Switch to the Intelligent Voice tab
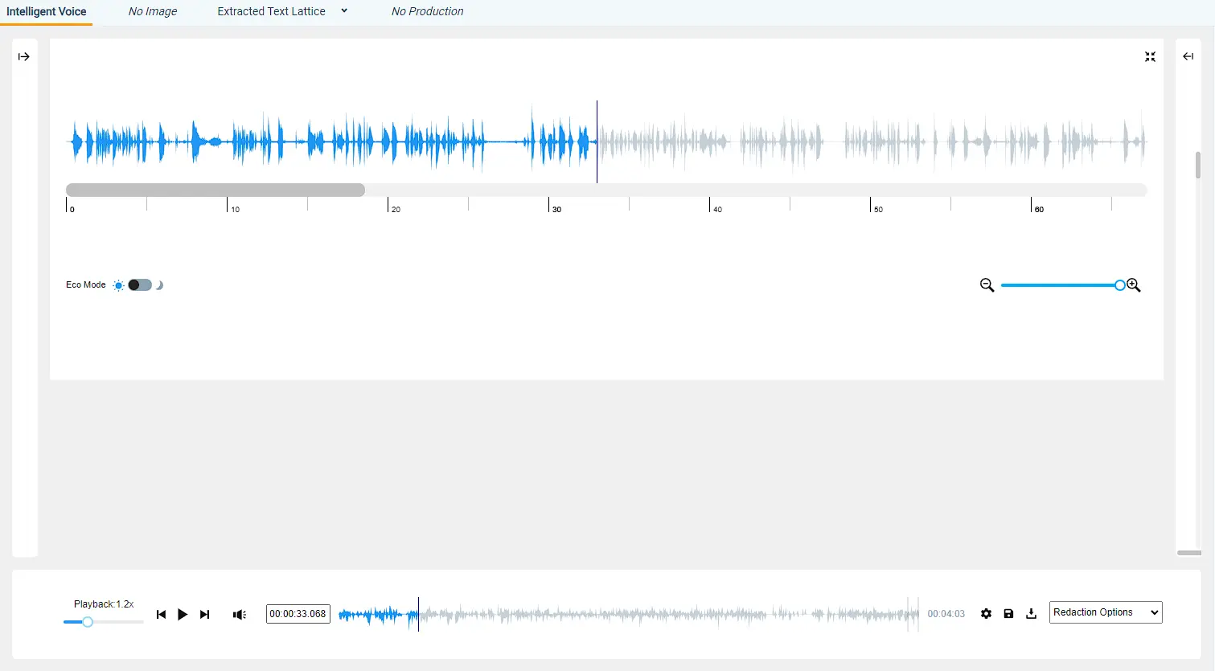This screenshot has width=1215, height=671. click(x=47, y=12)
